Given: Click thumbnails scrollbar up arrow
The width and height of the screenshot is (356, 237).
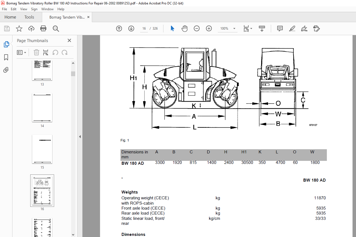Looking at the screenshot, I should [73, 63].
